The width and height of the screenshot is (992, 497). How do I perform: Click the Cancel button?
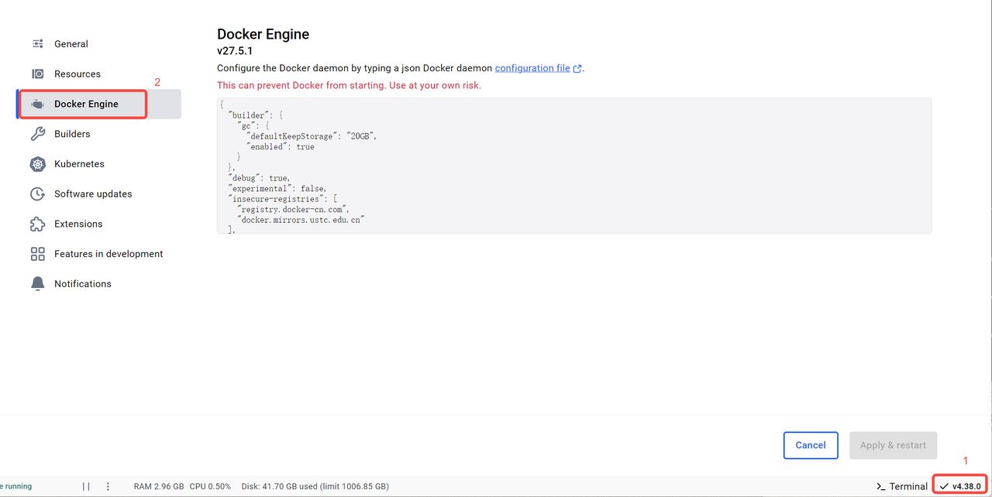[x=811, y=445]
